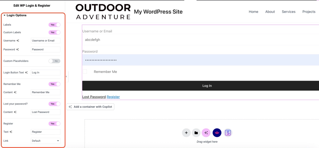Click AI sparkle icon beside Login Button Text
Image resolution: width=319 pixels, height=148 pixels.
[26, 73]
